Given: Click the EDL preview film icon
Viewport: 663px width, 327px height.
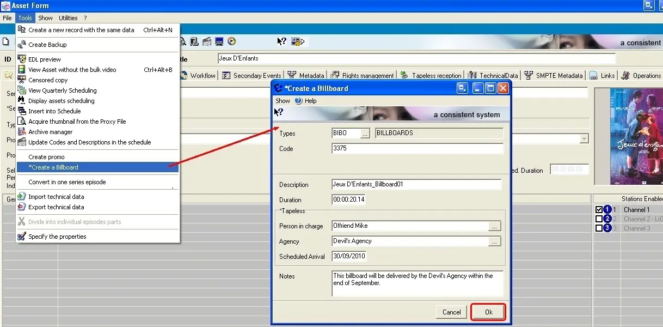Looking at the screenshot, I should [x=22, y=59].
